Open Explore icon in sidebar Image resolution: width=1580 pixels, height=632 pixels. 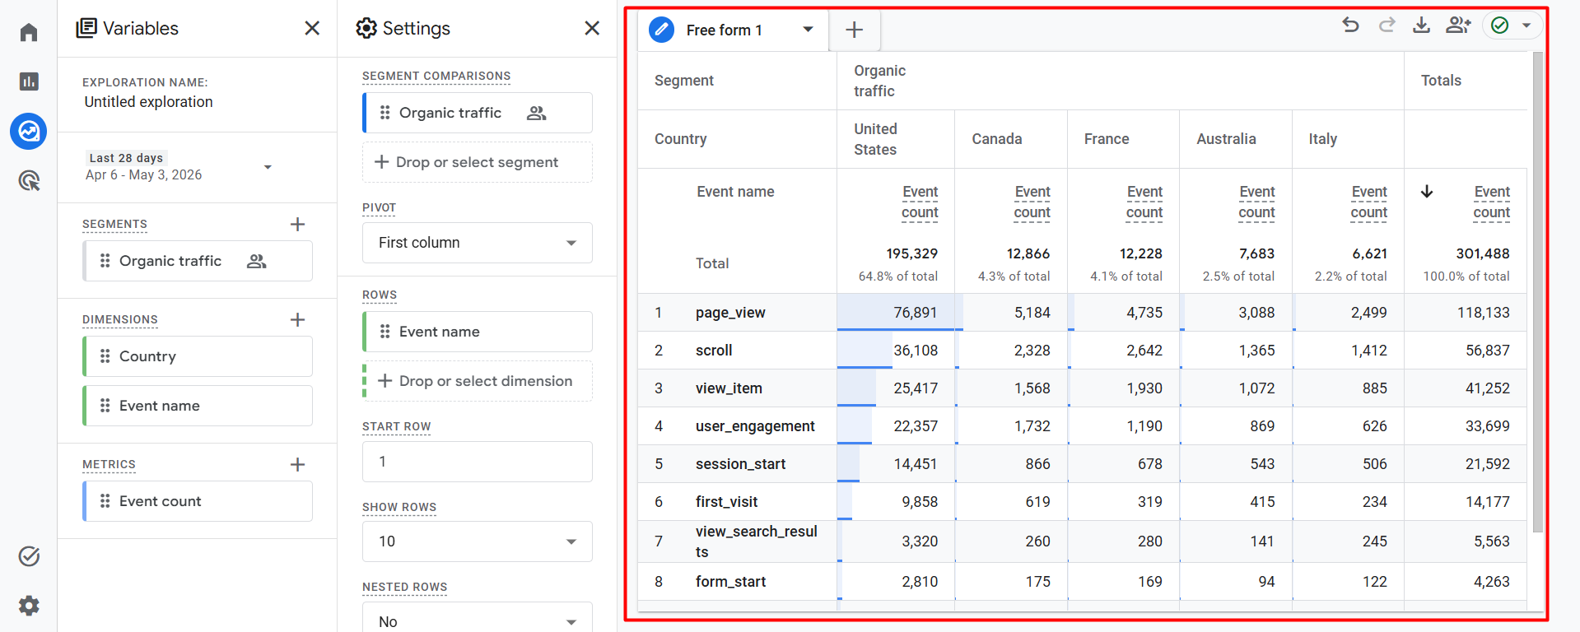(29, 131)
